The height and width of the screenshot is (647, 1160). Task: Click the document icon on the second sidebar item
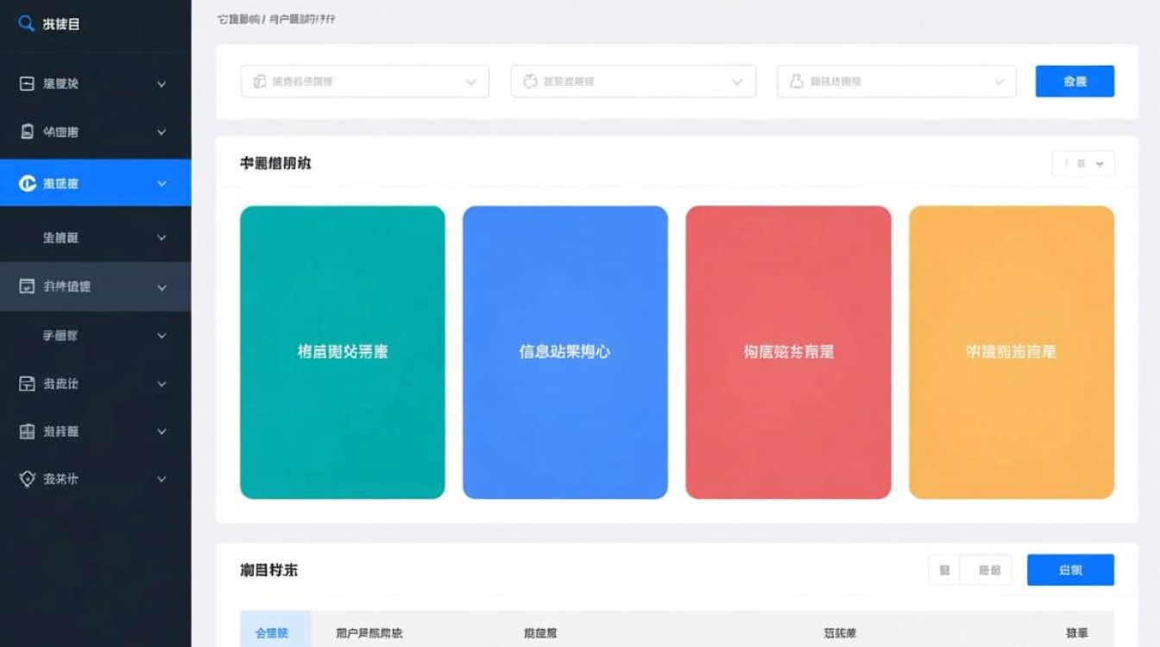pos(28,132)
